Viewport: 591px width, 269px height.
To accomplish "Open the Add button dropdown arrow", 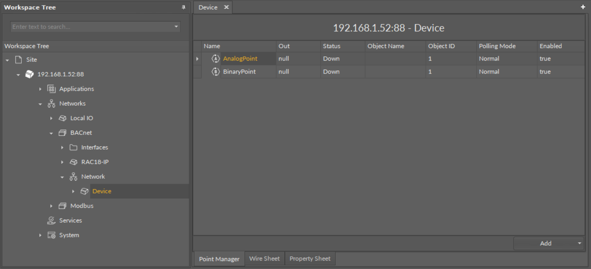I will pos(580,243).
